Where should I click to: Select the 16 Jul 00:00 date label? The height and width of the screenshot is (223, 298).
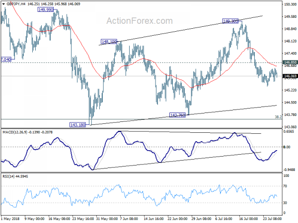pyautogui.click(x=248, y=219)
